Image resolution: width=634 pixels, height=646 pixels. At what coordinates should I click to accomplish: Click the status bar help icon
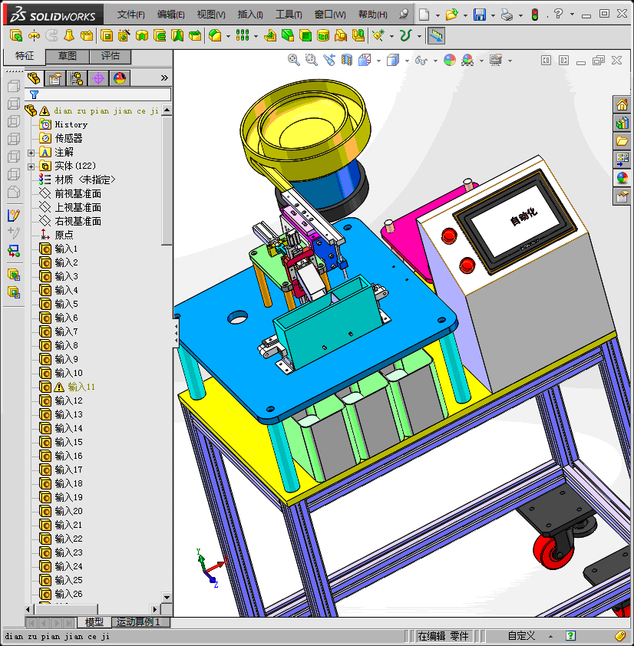point(570,636)
